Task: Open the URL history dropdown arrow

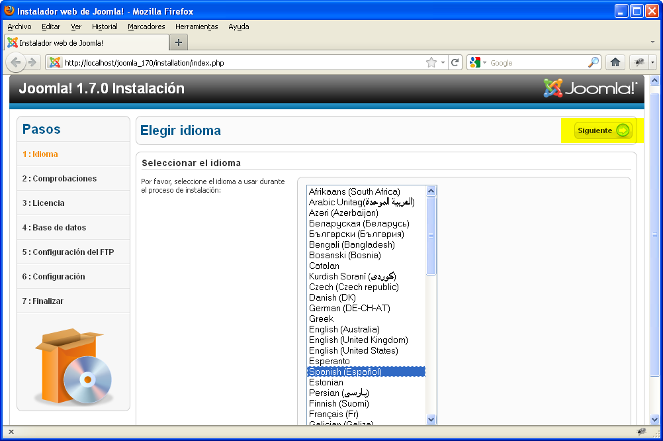Action: pyautogui.click(x=443, y=63)
